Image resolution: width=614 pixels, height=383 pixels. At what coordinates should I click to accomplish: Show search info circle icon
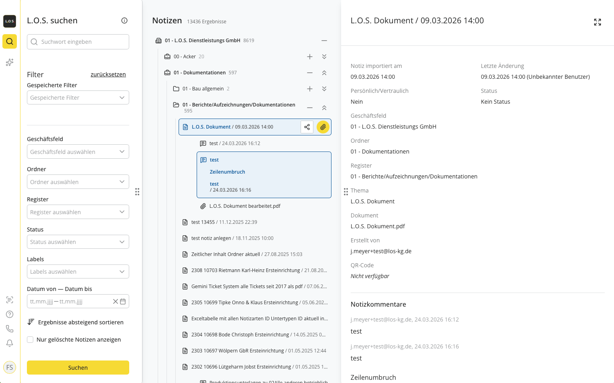tap(124, 20)
